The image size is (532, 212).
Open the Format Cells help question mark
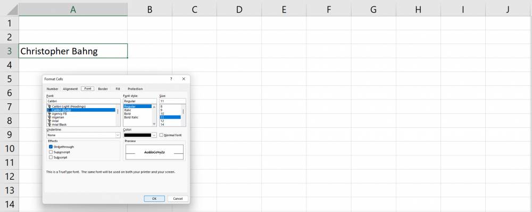171,79
